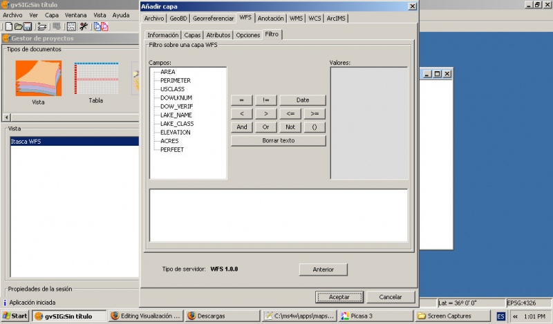Viewport: 553px width, 324px height.
Task: Click the dotted selection rectangle toolbar icon
Action: coord(71,26)
